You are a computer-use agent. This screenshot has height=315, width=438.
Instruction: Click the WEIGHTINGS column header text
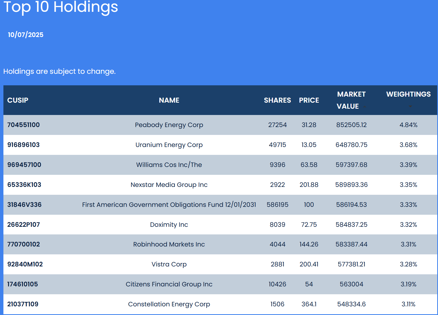pyautogui.click(x=409, y=94)
